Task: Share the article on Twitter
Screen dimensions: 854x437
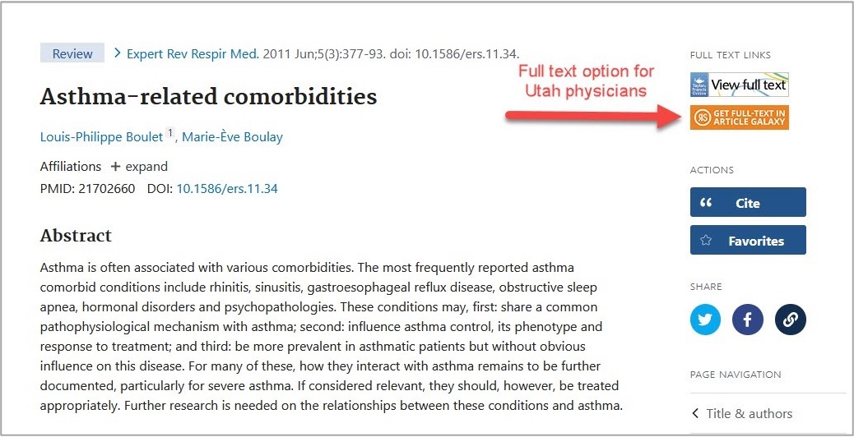Action: coord(705,320)
